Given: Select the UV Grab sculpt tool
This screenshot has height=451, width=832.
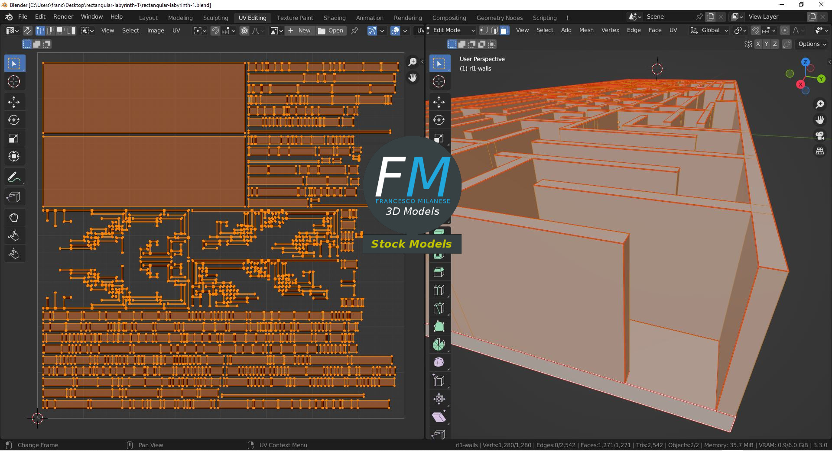Looking at the screenshot, I should point(14,218).
